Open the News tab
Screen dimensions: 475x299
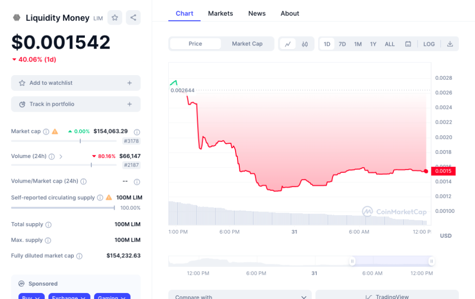(x=257, y=13)
